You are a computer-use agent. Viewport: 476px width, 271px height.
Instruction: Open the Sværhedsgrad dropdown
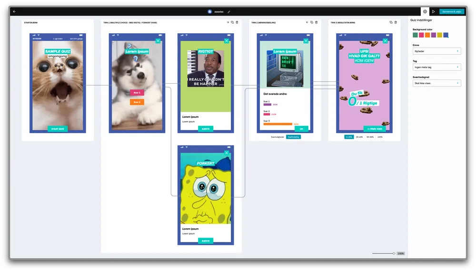[436, 83]
